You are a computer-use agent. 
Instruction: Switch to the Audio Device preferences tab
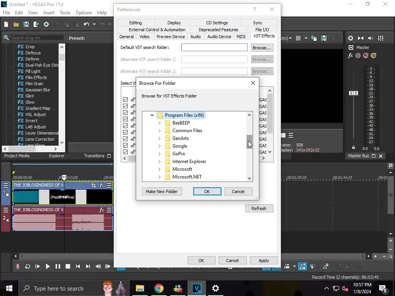(219, 37)
